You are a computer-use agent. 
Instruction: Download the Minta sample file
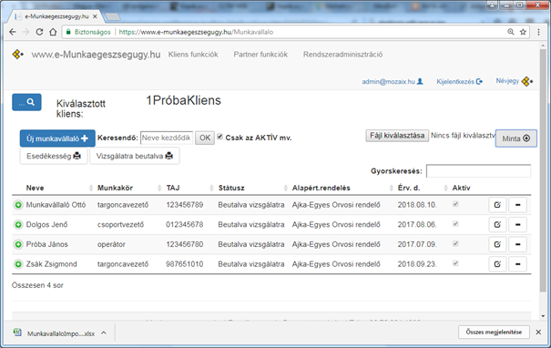click(515, 138)
